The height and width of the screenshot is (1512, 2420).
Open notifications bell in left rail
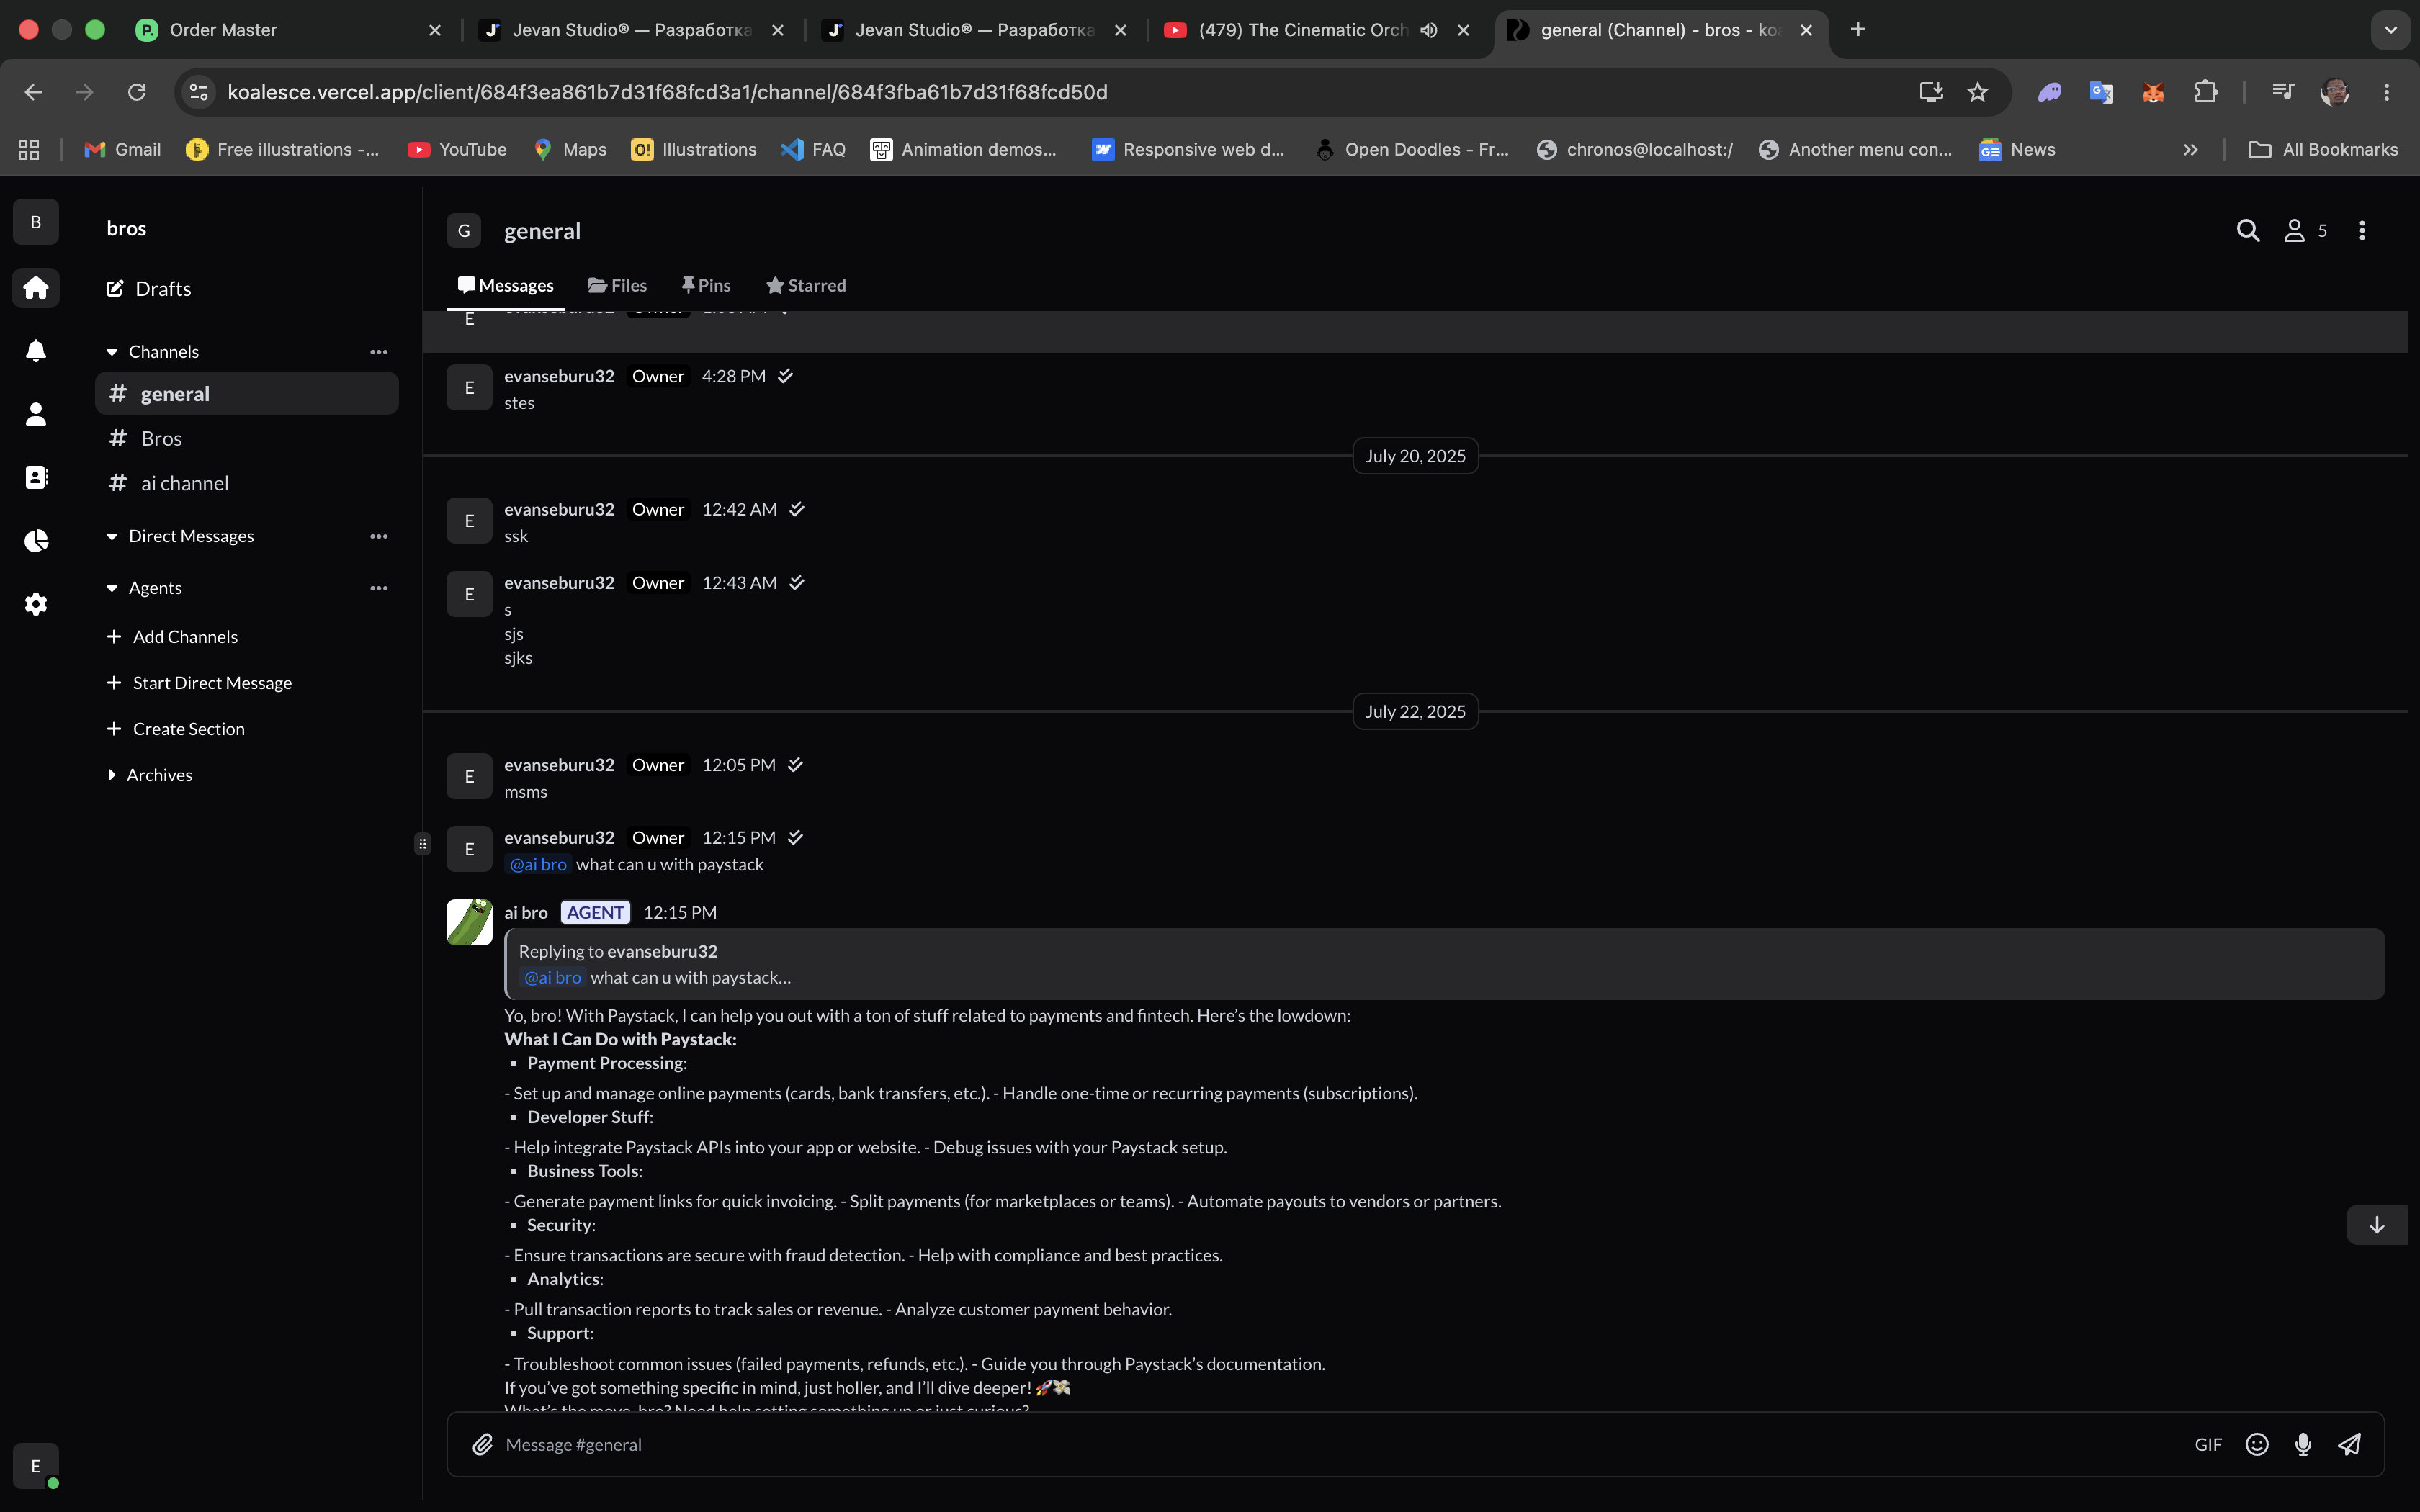point(36,351)
